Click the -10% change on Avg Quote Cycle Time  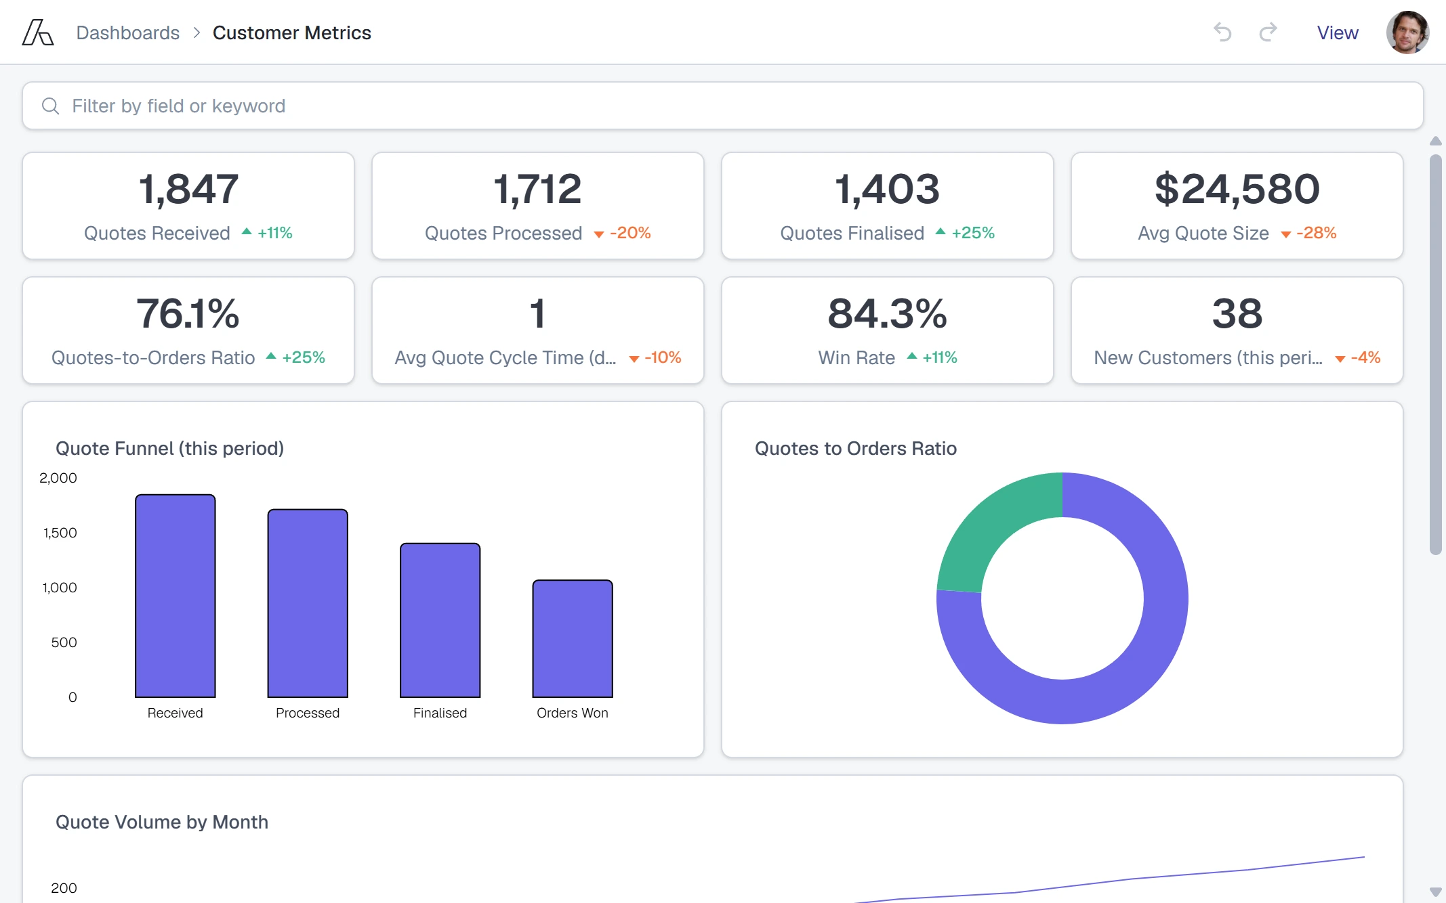tap(663, 357)
